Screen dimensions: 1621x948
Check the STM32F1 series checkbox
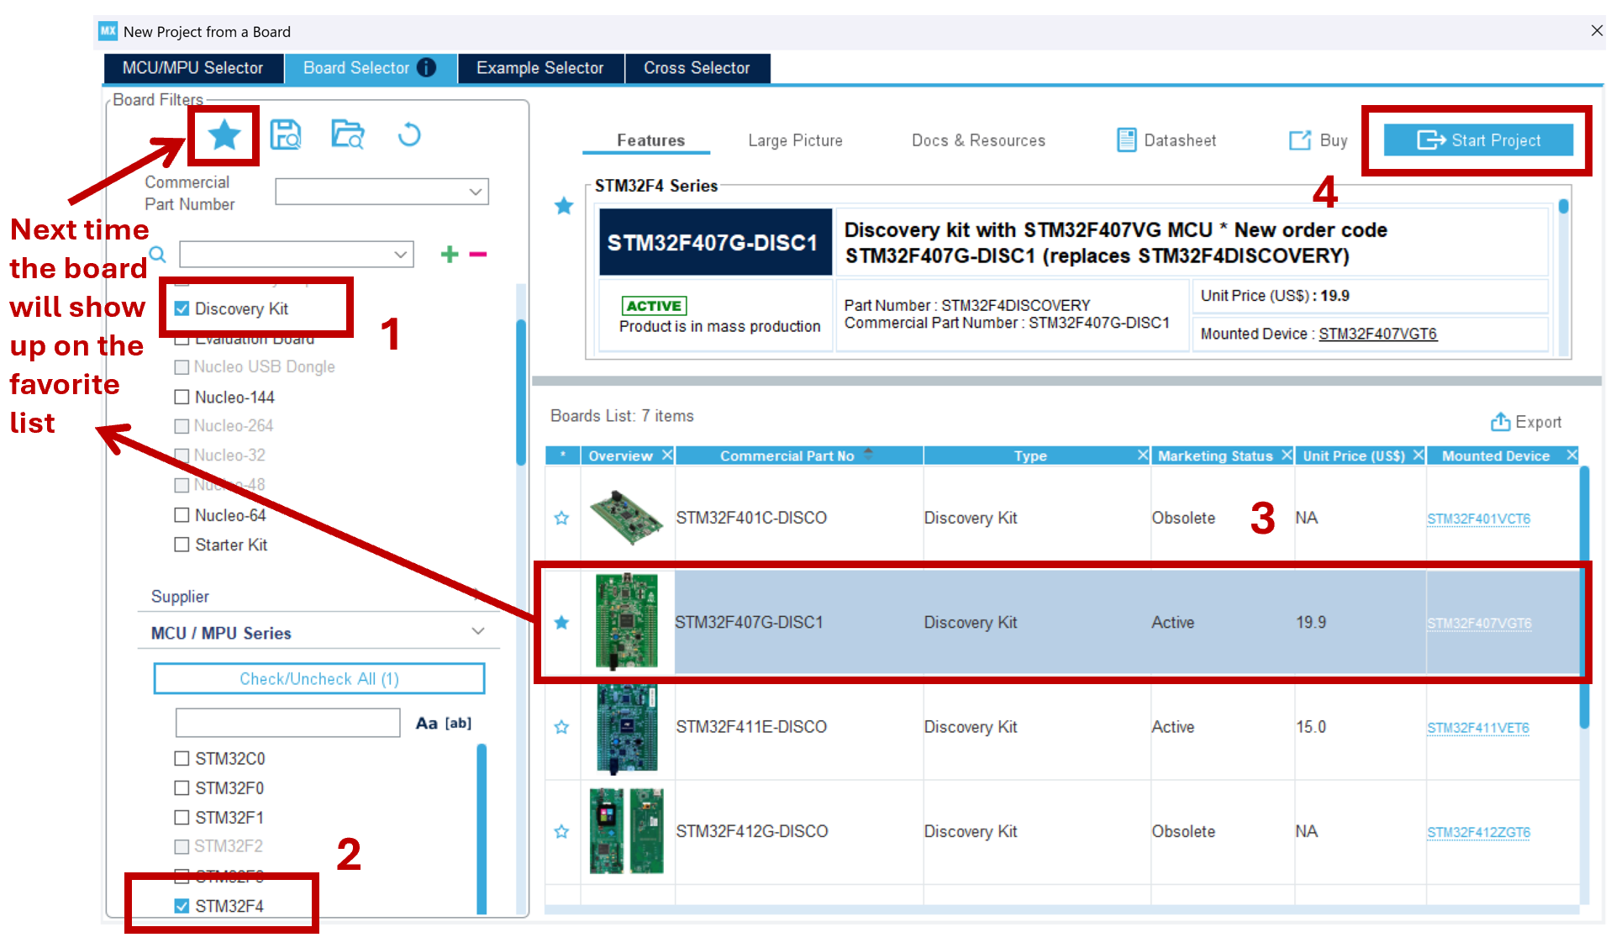(x=182, y=817)
